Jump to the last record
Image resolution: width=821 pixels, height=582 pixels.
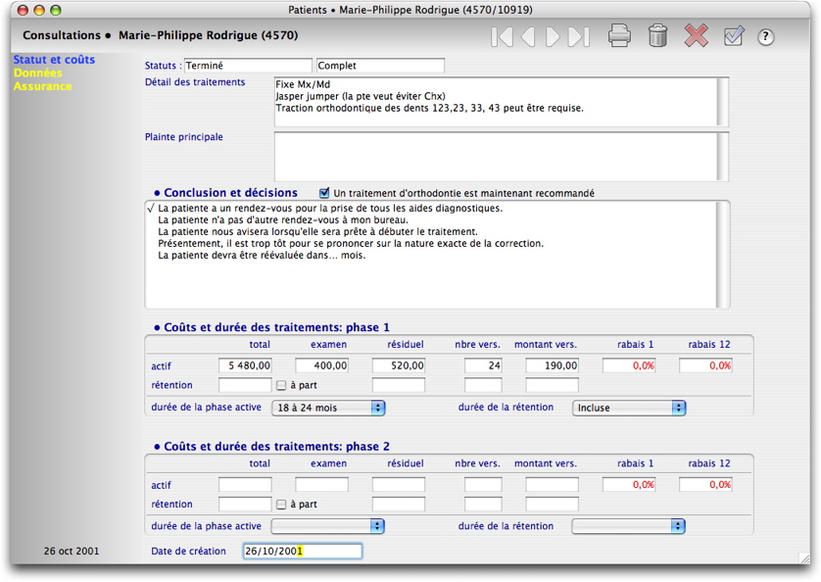[x=579, y=36]
